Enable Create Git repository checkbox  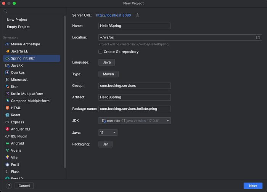100,52
